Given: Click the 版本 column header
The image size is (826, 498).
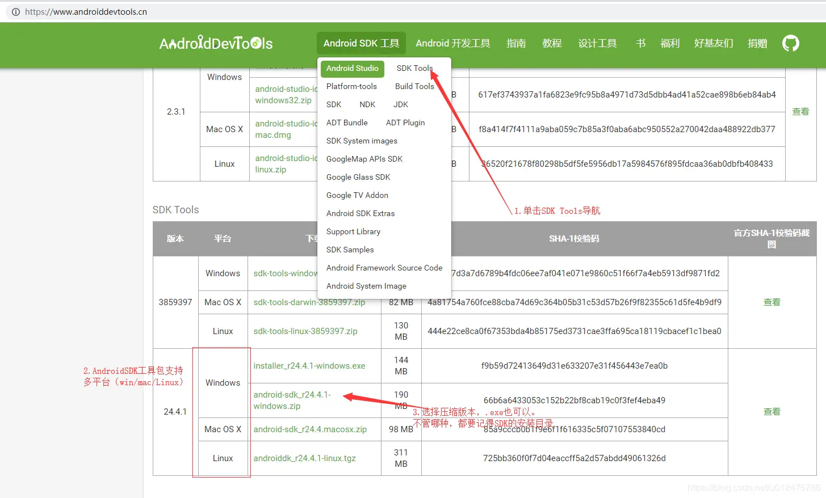Looking at the screenshot, I should (x=175, y=239).
